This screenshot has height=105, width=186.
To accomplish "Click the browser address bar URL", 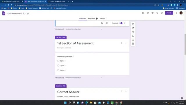I will [42, 5].
